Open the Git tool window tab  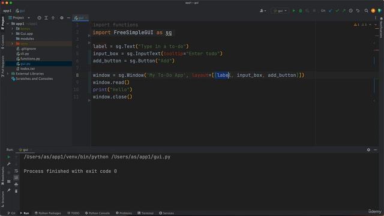pyautogui.click(x=11, y=213)
